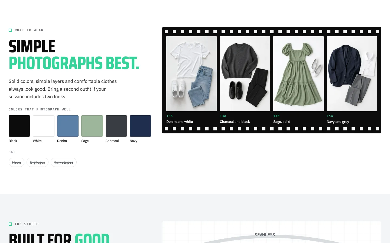Select the Black color swatch
This screenshot has height=243, width=390.
[19, 126]
